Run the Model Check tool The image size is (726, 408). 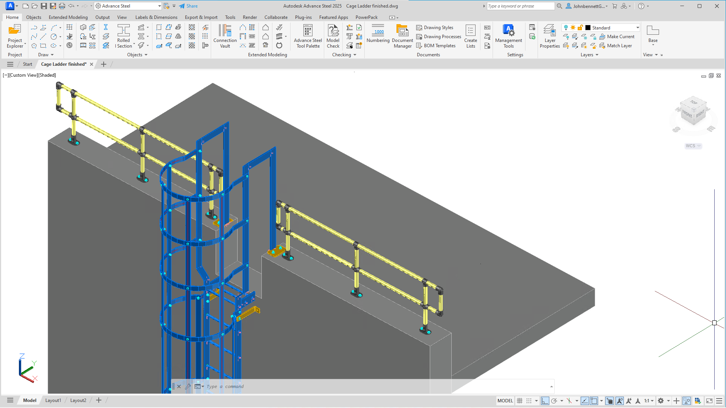(x=333, y=36)
